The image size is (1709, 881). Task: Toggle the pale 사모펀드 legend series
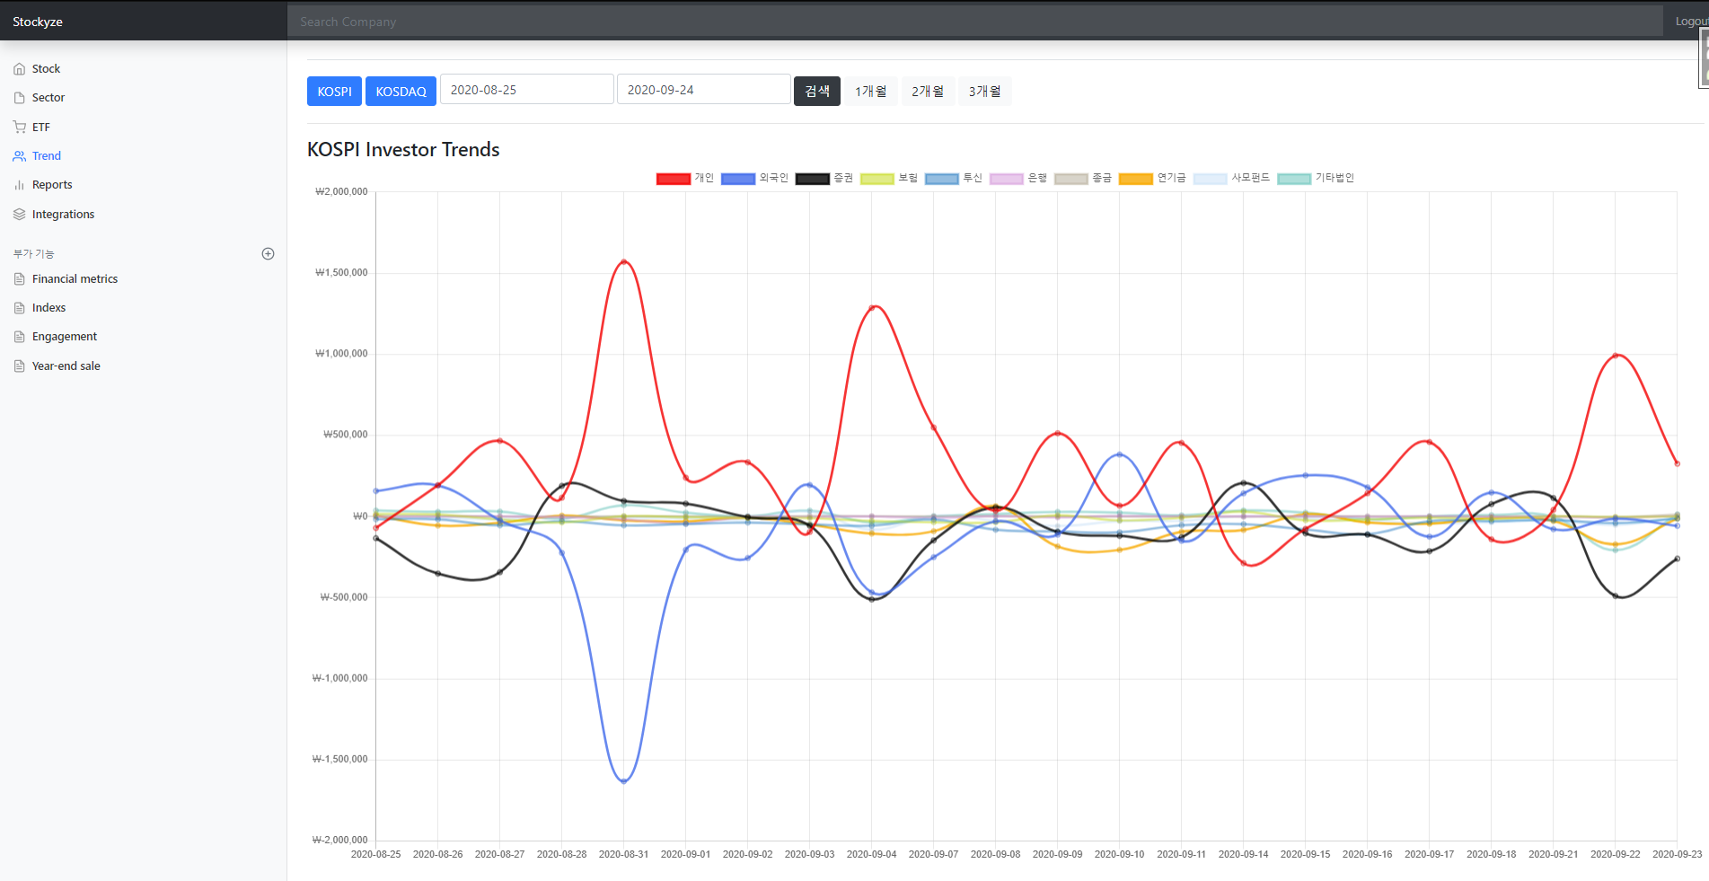tap(1231, 179)
